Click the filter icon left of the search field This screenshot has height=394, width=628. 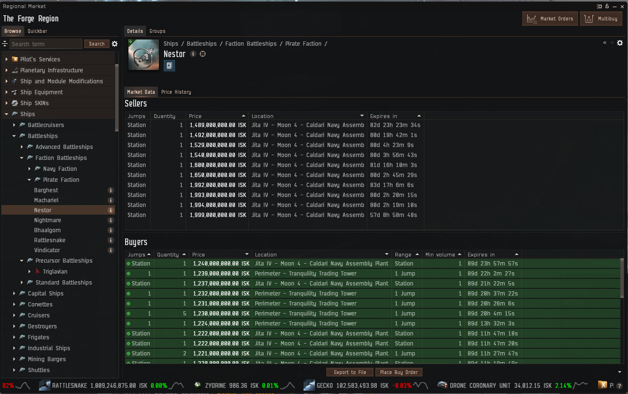tap(4, 43)
